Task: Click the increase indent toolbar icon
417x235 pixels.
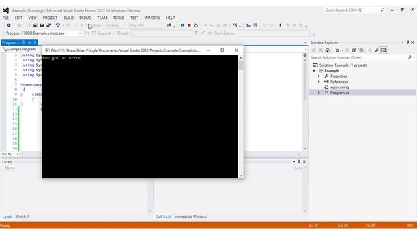Action: click(255, 25)
